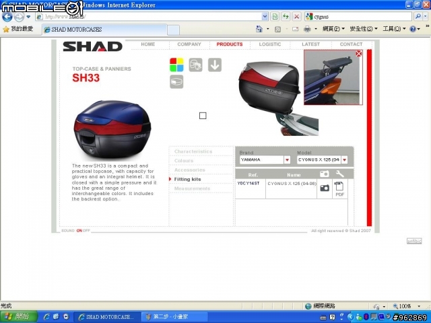Image resolution: width=431 pixels, height=323 pixels.
Task: Click the Print toolbar icon
Action: (307, 28)
